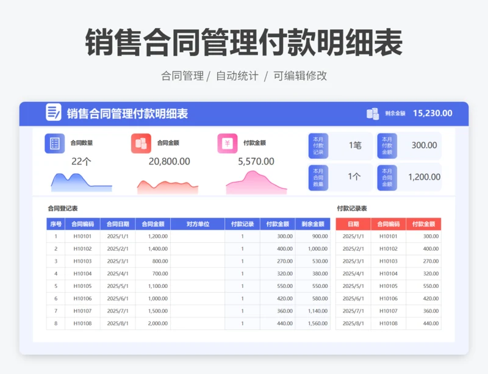This screenshot has height=374, width=488.
Task: Select 360.00 amount in payment records table
Action: pos(423,311)
